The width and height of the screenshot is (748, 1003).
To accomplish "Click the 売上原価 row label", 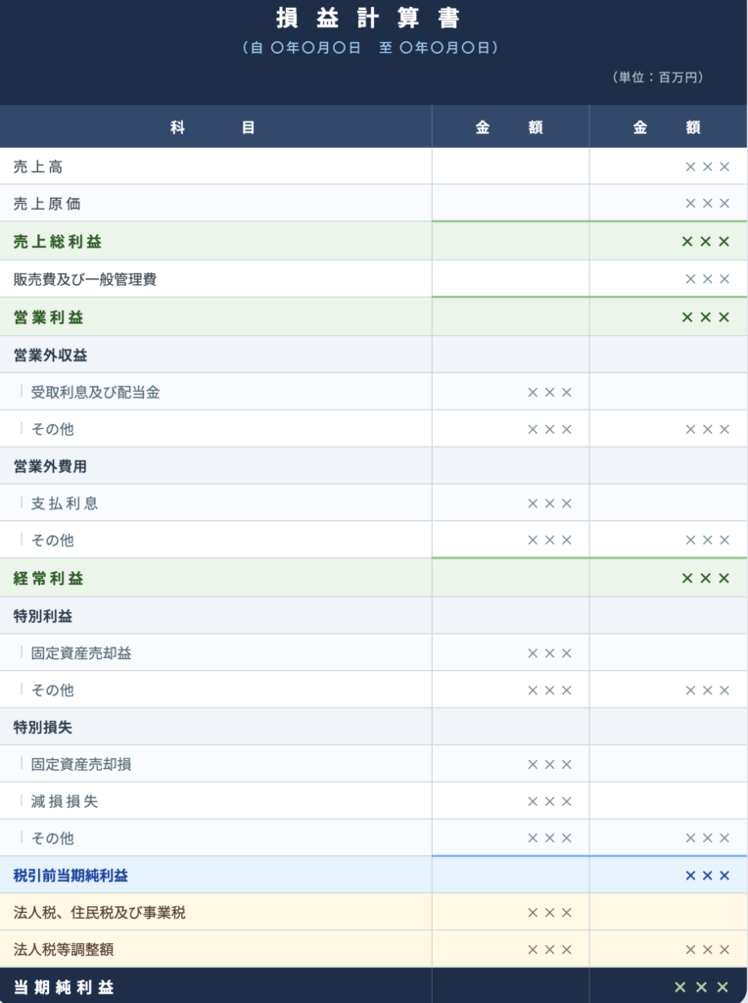I will pyautogui.click(x=47, y=204).
